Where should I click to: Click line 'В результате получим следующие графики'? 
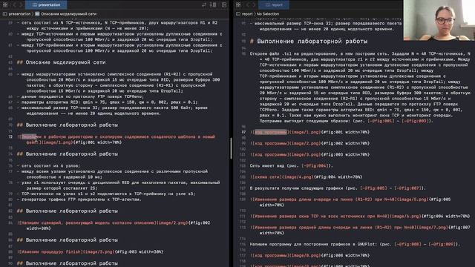(x=338, y=188)
